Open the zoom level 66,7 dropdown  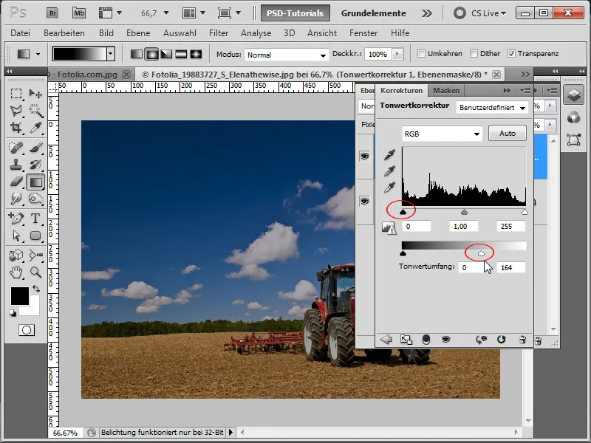coord(166,13)
